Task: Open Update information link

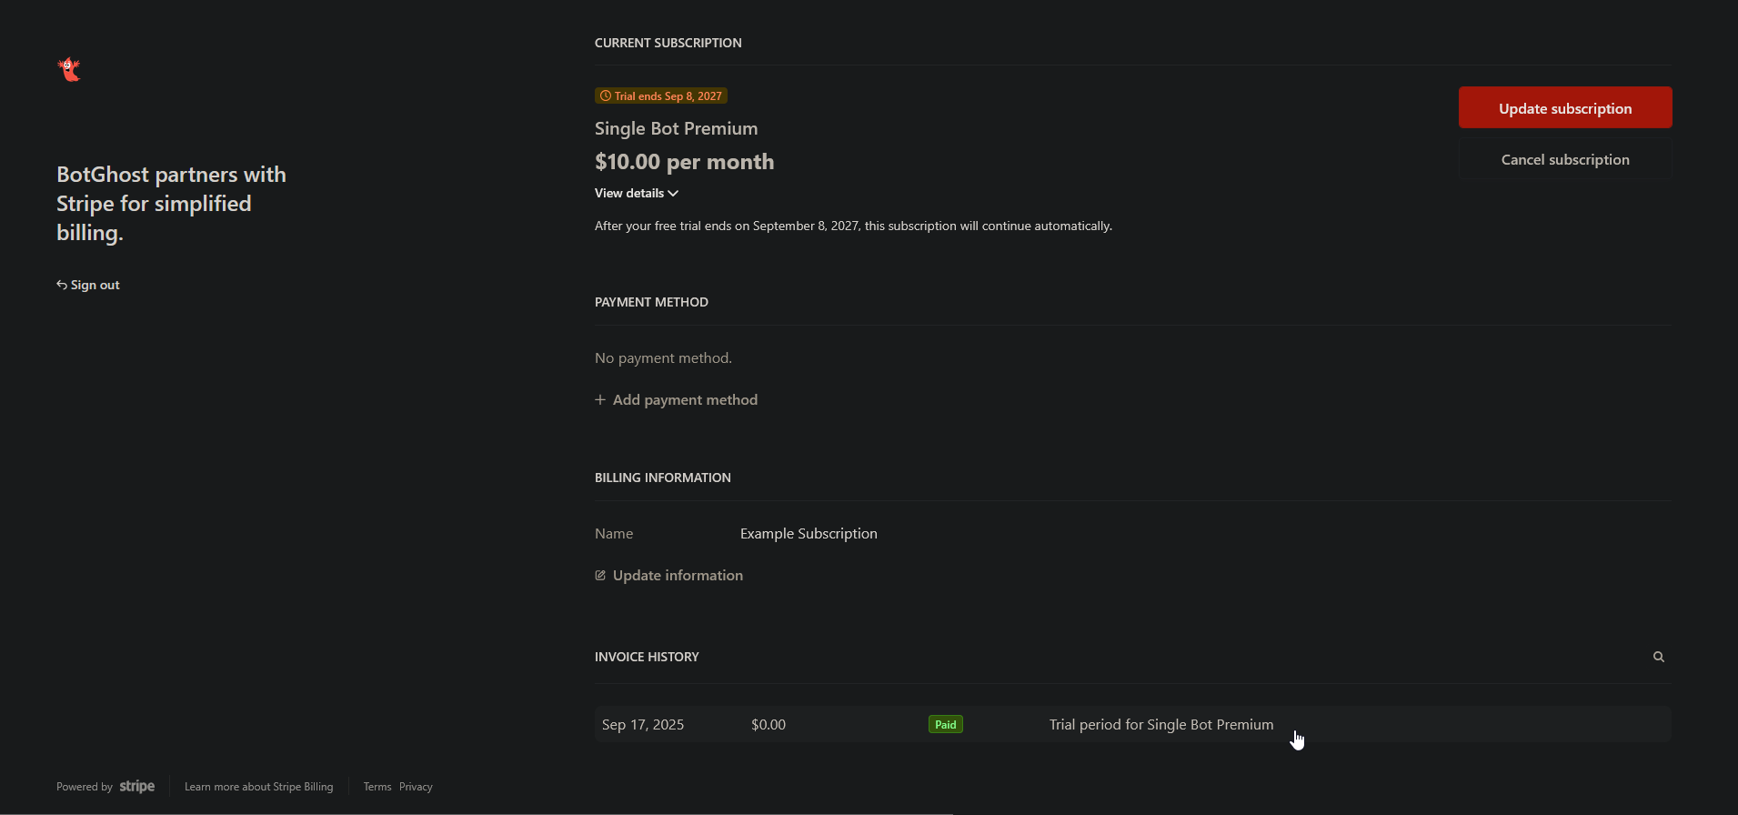Action: tap(678, 576)
